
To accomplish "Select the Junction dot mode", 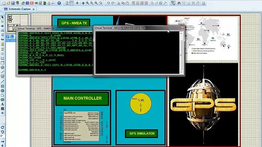I will tap(2, 26).
